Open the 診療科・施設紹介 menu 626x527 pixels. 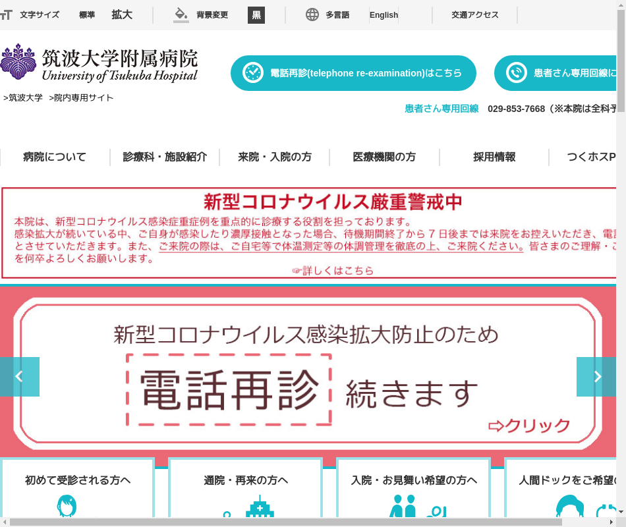(165, 157)
